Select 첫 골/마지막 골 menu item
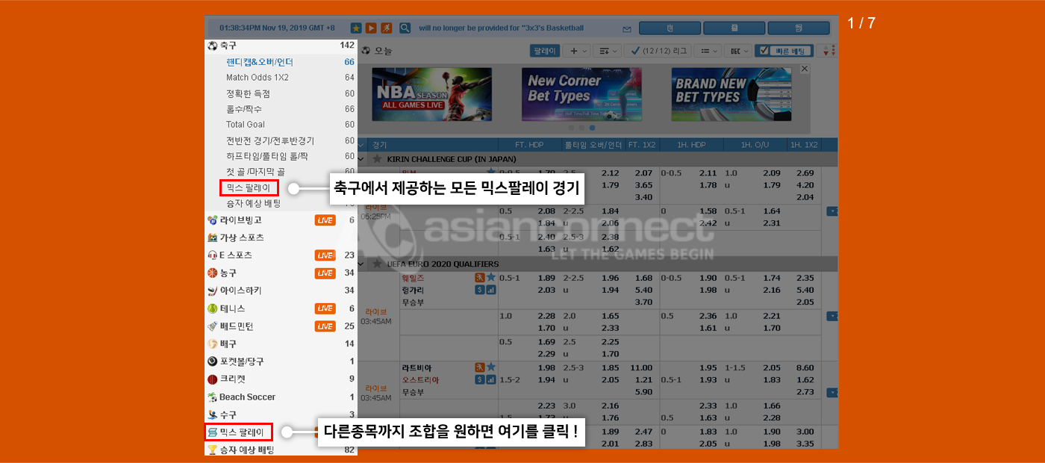 pos(255,172)
